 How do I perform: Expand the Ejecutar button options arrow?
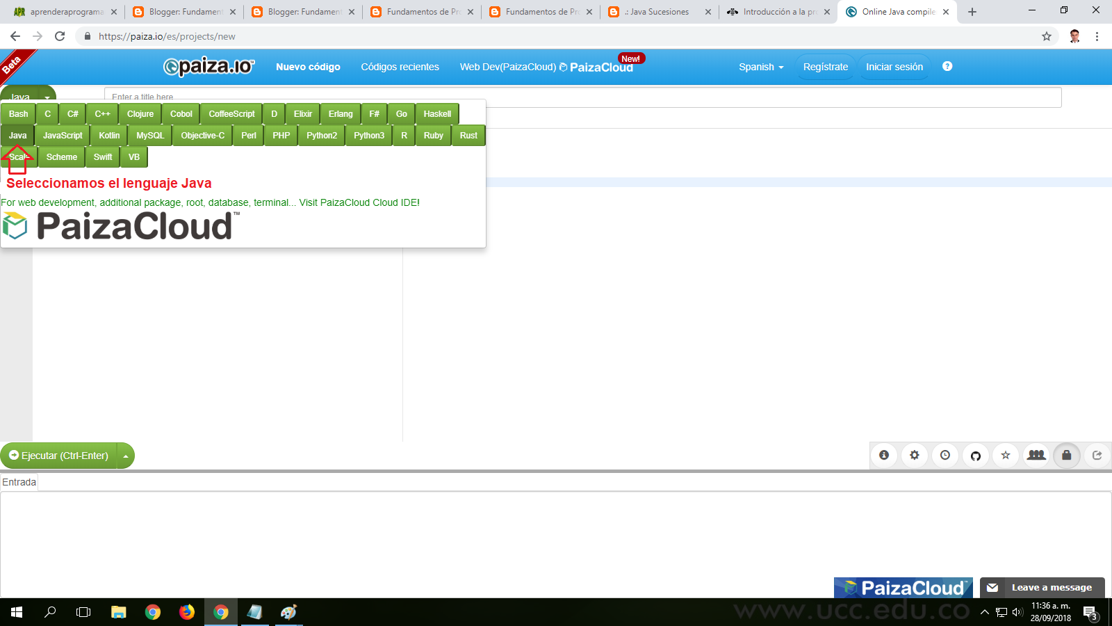coord(124,456)
